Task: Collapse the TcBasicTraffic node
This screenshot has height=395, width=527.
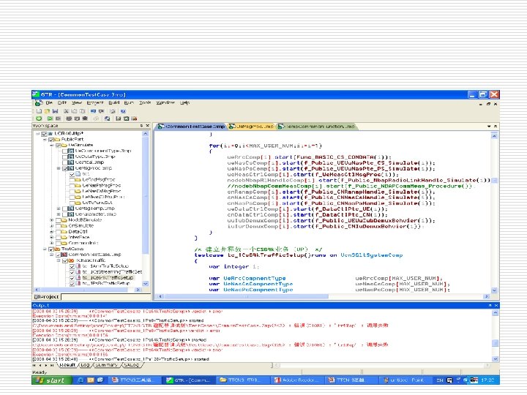Action: (59, 260)
